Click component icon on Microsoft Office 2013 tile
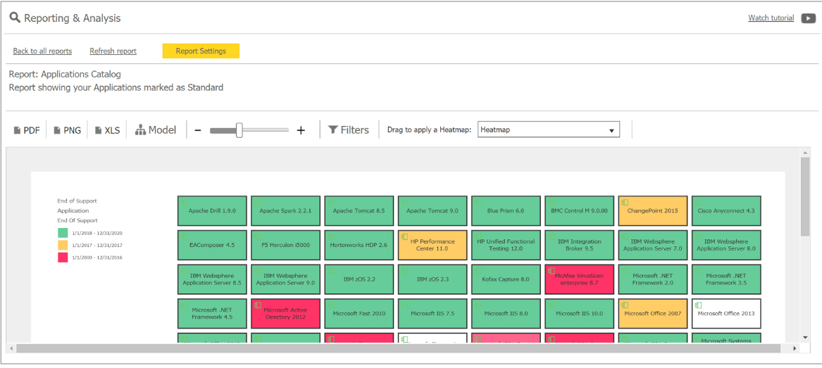822x368 pixels. pyautogui.click(x=698, y=305)
